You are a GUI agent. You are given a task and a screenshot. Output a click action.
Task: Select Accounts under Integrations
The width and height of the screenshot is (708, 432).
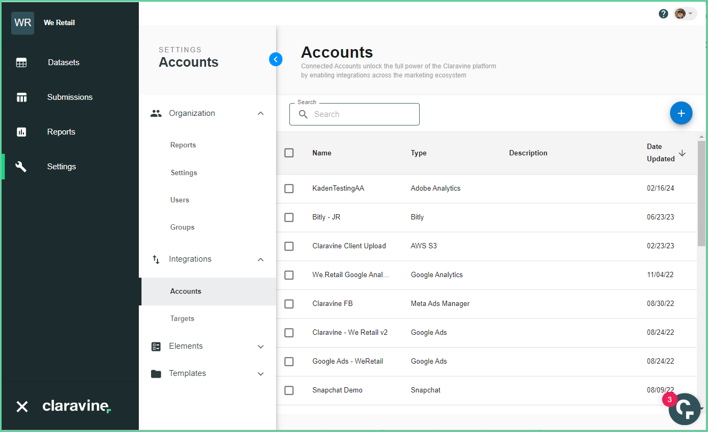[x=186, y=292]
